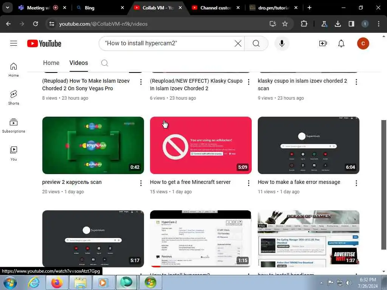
Task: Click the YouTube logo
Action: (44, 43)
